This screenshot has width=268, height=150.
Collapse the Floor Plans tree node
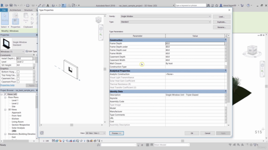coord(5,97)
